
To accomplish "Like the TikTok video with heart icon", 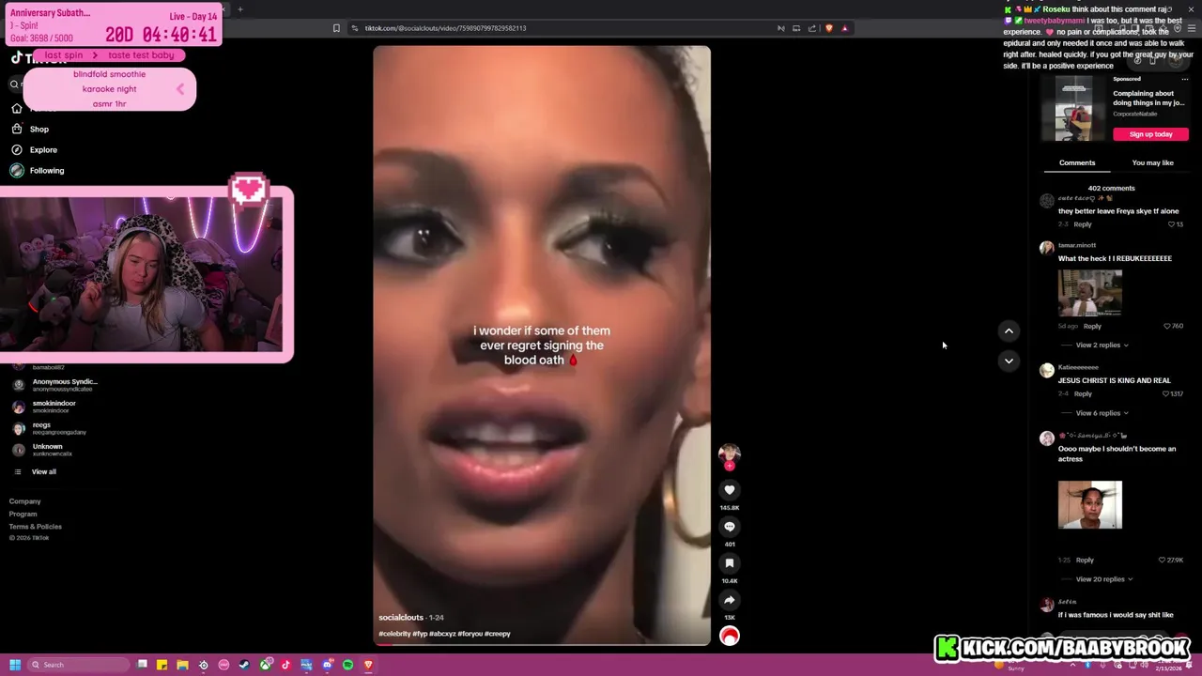I will [x=730, y=490].
